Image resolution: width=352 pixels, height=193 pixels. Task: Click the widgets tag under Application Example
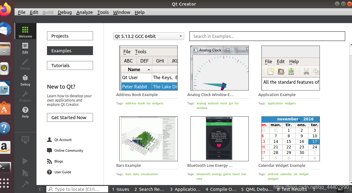coord(290,103)
